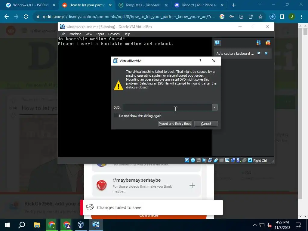Click the share page icon in Chrome
The image size is (308, 231).
[251, 17]
